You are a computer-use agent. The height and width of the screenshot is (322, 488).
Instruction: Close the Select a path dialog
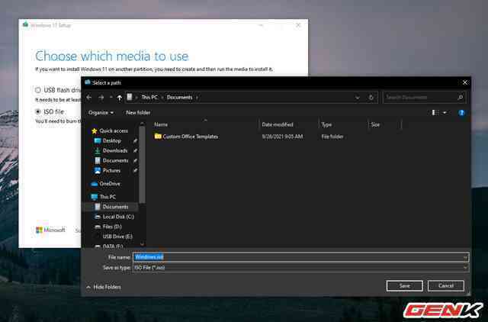pyautogui.click(x=465, y=82)
